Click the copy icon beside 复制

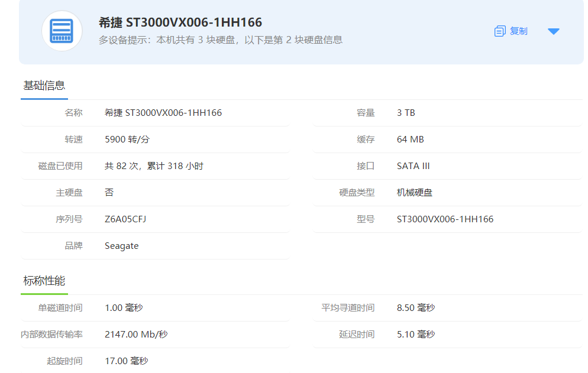coord(500,31)
